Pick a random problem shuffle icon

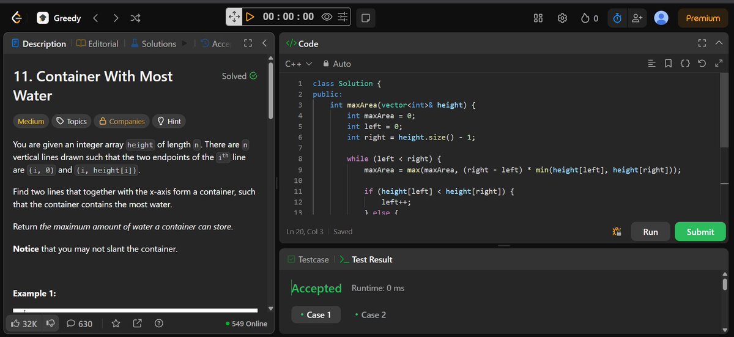(135, 18)
